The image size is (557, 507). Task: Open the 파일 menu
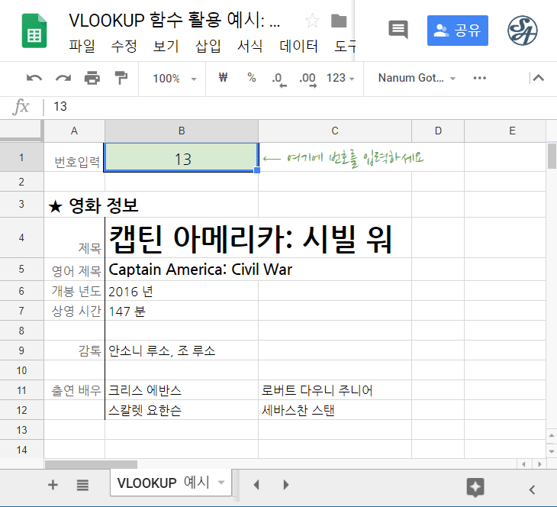(x=82, y=46)
